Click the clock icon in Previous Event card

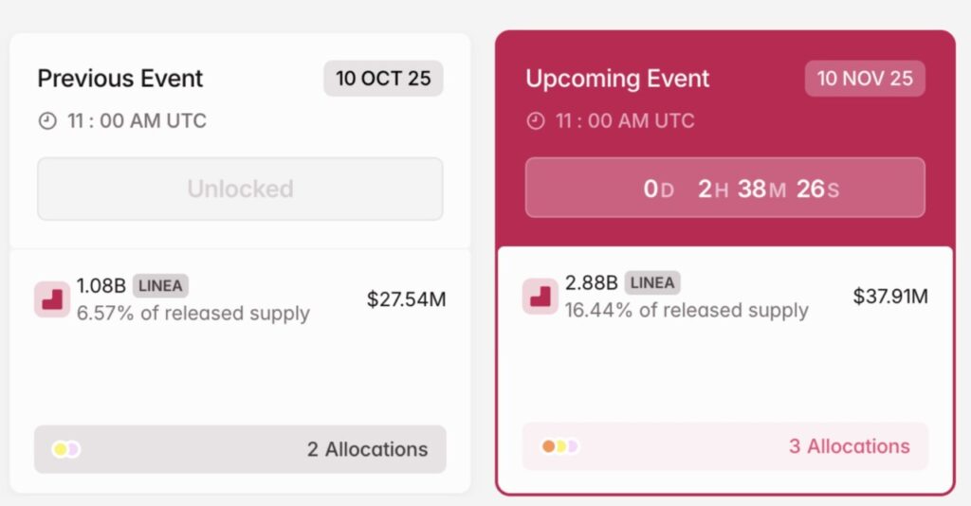(47, 121)
